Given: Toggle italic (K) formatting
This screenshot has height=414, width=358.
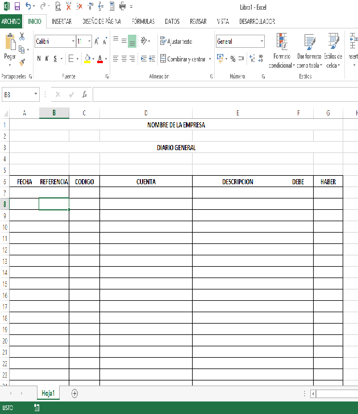Looking at the screenshot, I should point(47,59).
